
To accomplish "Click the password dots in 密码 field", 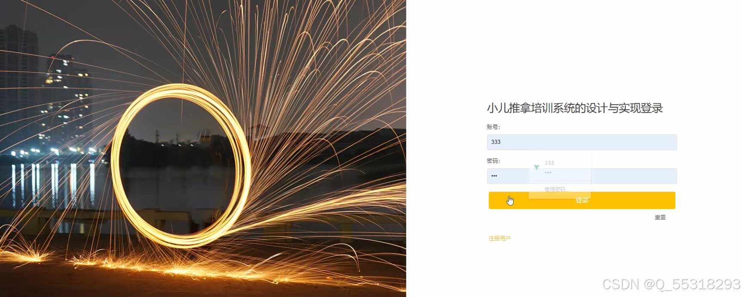I will 494,176.
